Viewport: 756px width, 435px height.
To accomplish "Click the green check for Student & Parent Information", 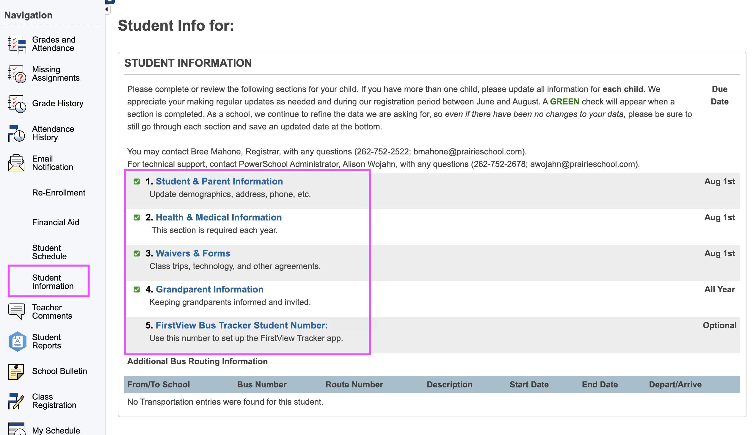I will tap(137, 182).
